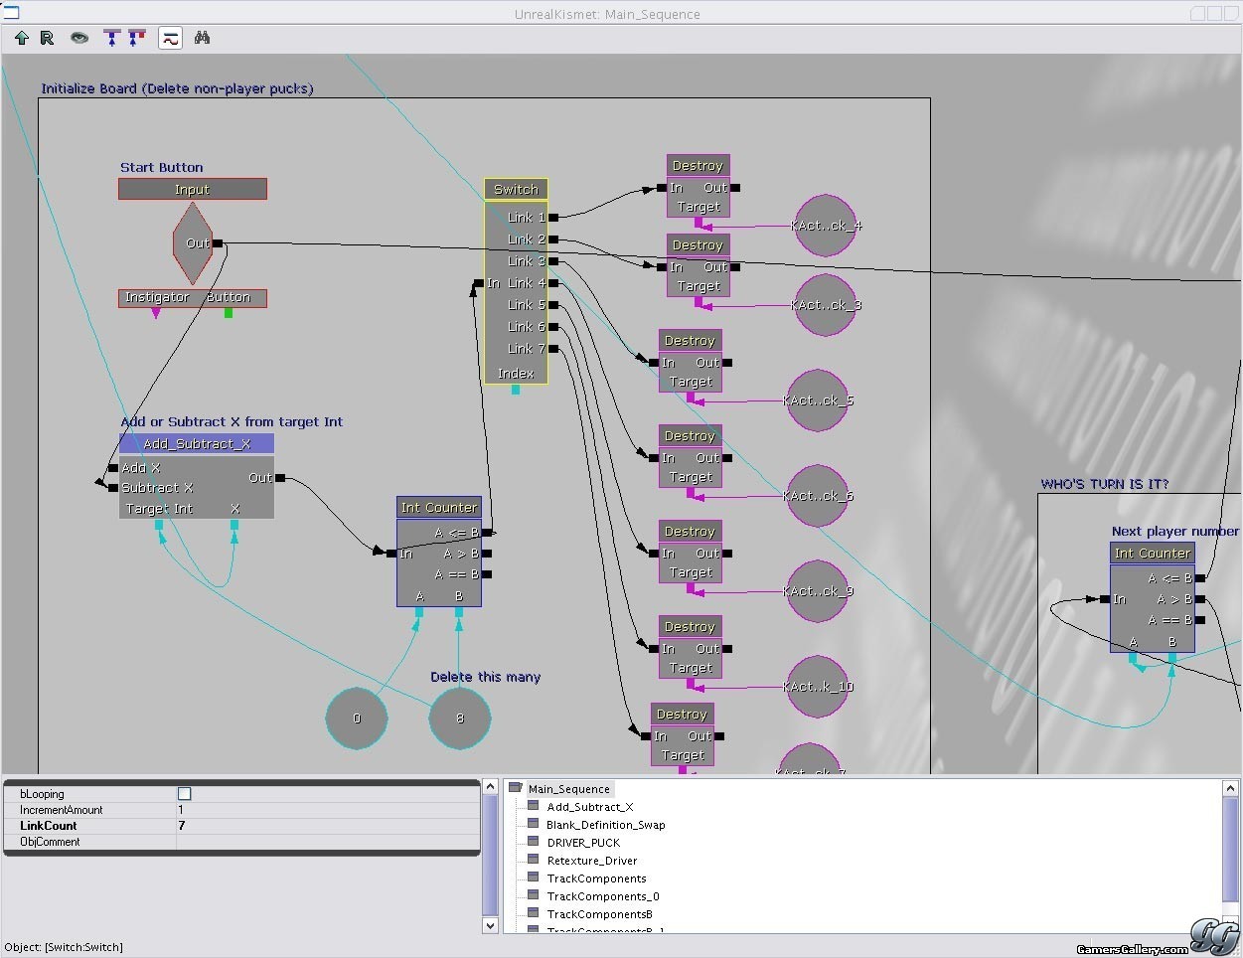Click the ObjComment value field
Viewport: 1243px width, 958px height.
(x=328, y=842)
